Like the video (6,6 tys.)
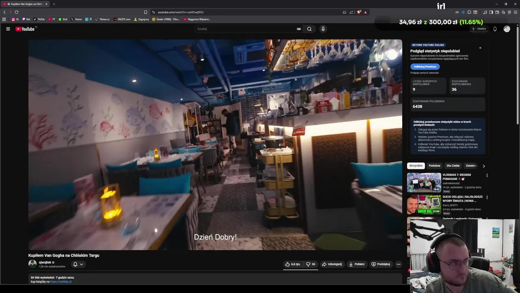520x293 pixels. pos(293,264)
